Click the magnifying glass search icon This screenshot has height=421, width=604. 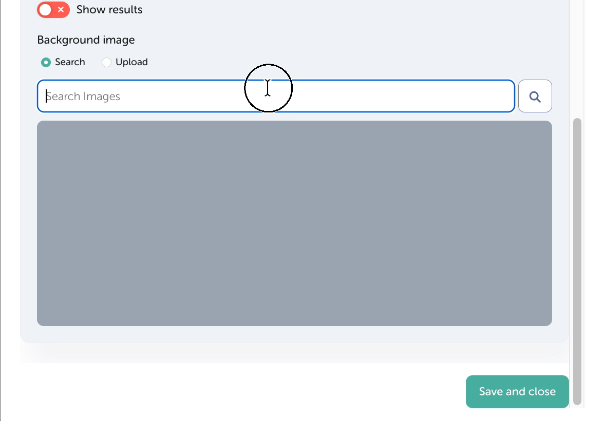point(535,97)
